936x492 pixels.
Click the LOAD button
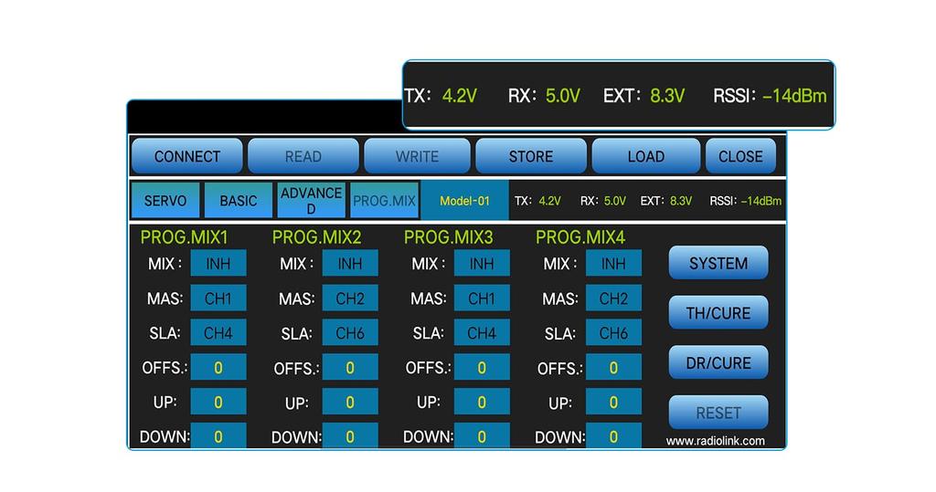pyautogui.click(x=645, y=156)
